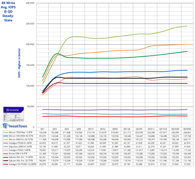Select Solidigm D5-P5336 QD2048 value '27,640'
Image resolution: width=195 pixels, height=179 pixels.
pos(175,164)
